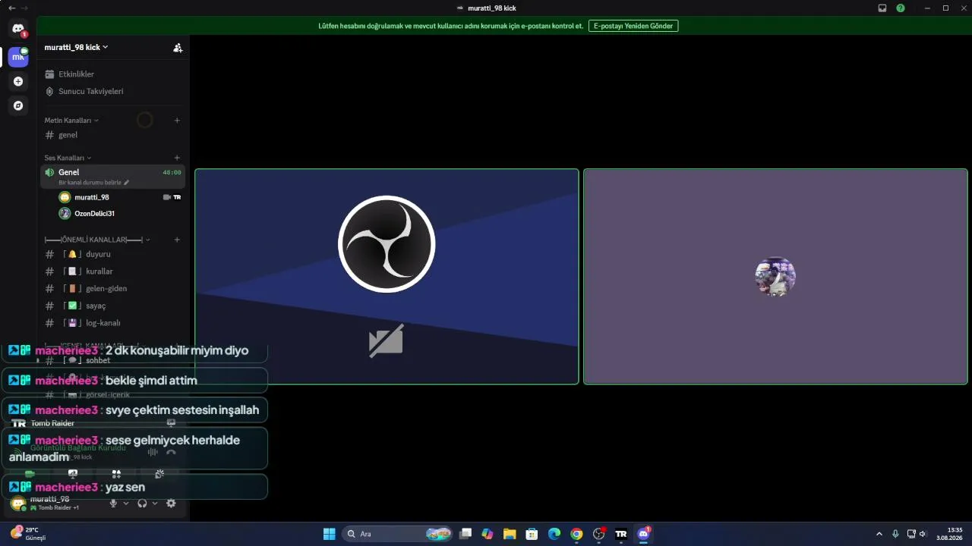Focus the OzonDelici31 avatar tile
Viewport: 972px width, 546px height.
pyautogui.click(x=775, y=276)
